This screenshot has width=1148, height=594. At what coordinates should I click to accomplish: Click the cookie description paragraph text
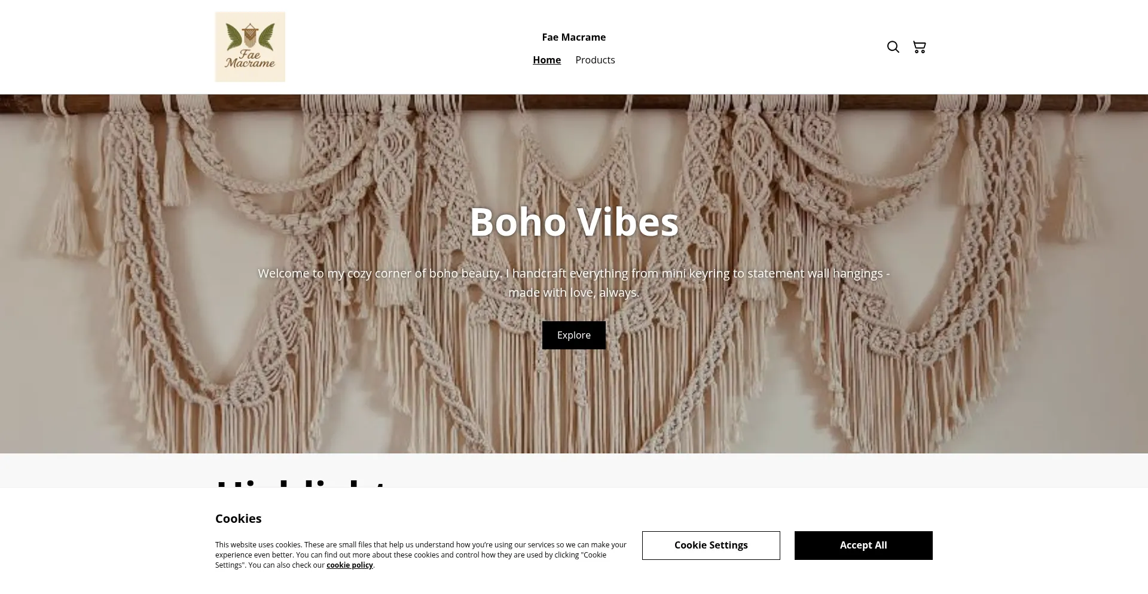point(421,555)
